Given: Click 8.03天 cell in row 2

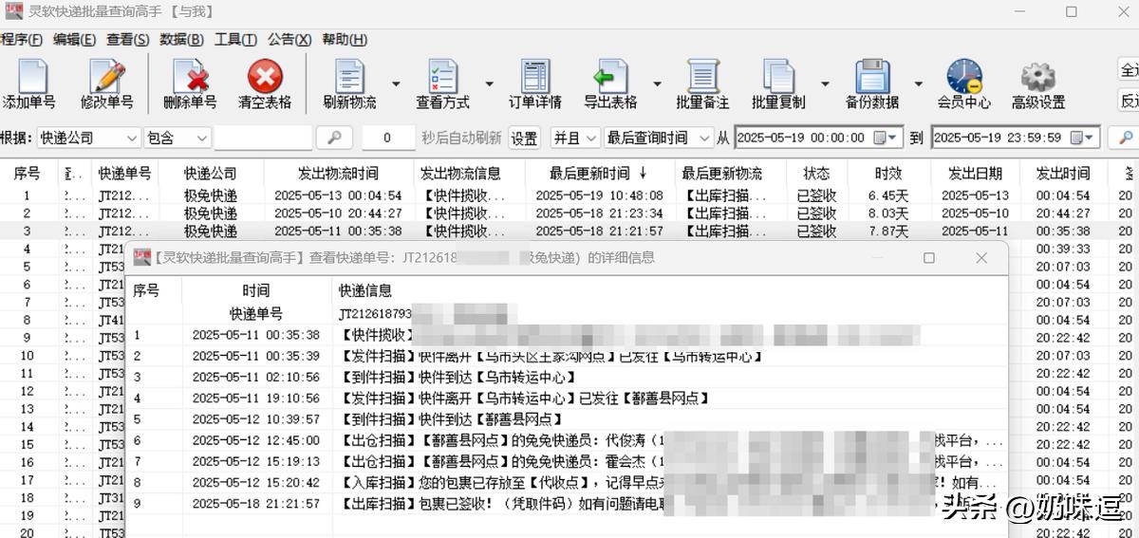Looking at the screenshot, I should (x=887, y=213).
